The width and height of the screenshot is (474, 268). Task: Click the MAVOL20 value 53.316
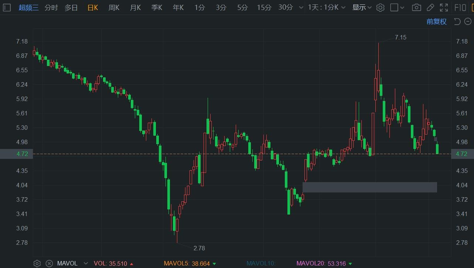337,264
